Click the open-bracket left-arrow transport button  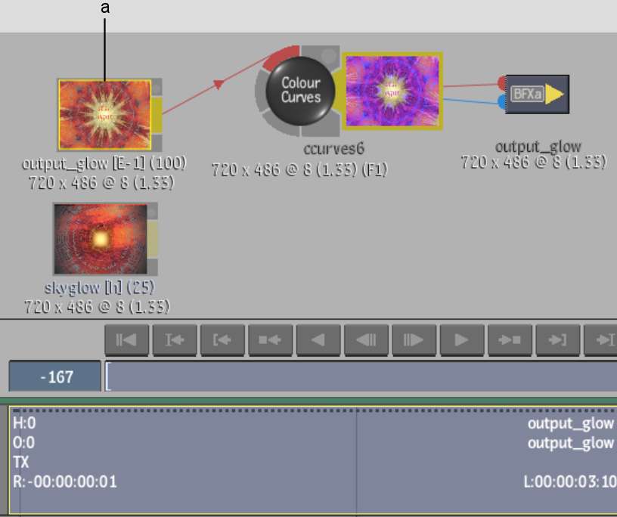pyautogui.click(x=222, y=340)
